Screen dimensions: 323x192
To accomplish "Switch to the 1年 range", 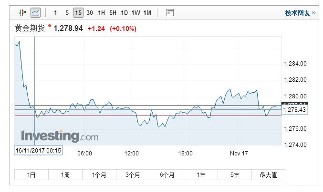I will click(201, 175).
